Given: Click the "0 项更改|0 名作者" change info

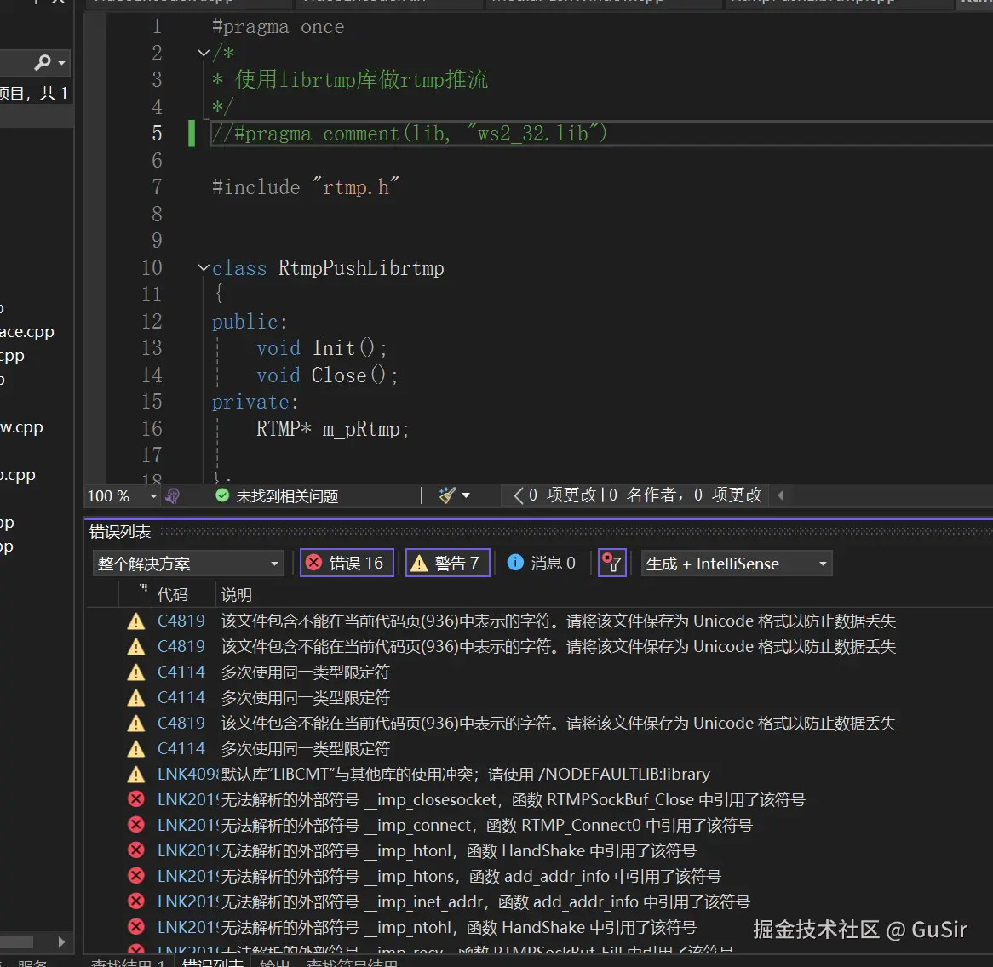Looking at the screenshot, I should [x=638, y=495].
